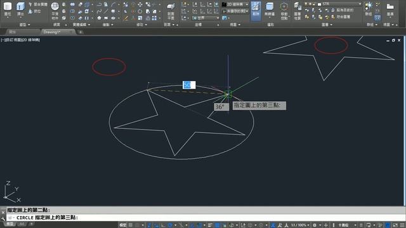Select the solid Union icon

72,4
